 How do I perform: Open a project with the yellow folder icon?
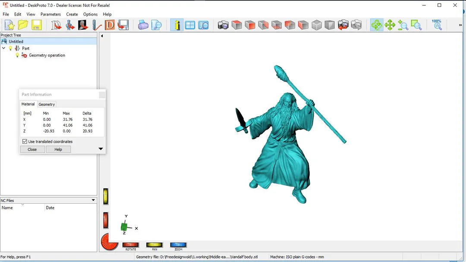(x=23, y=25)
